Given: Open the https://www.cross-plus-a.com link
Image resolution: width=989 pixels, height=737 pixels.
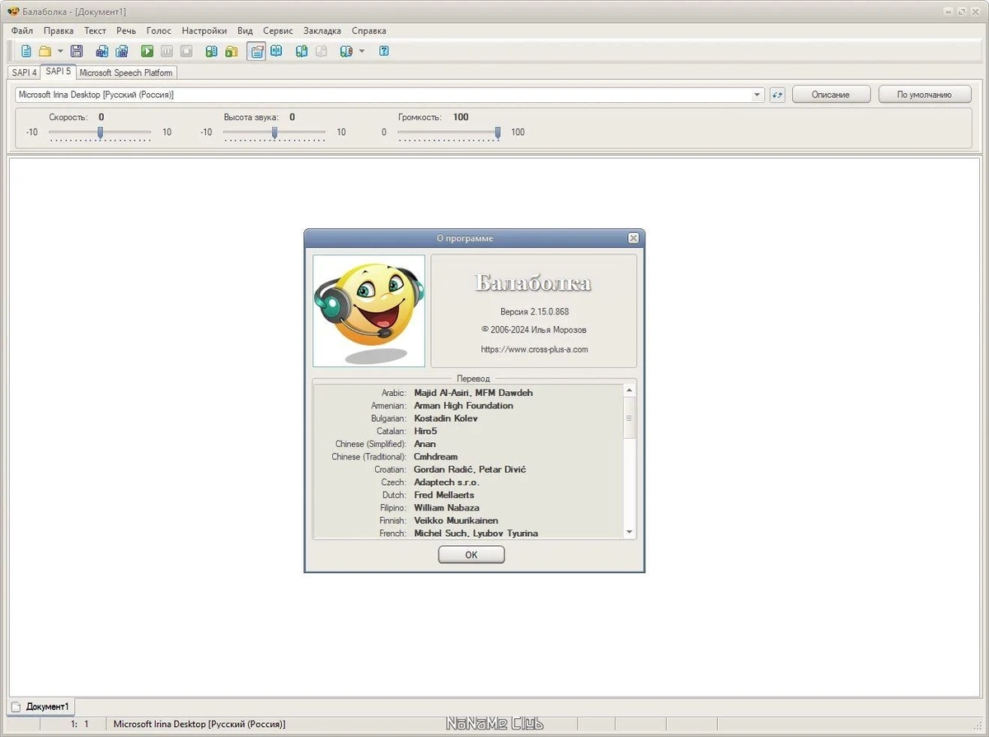Looking at the screenshot, I should click(x=534, y=349).
